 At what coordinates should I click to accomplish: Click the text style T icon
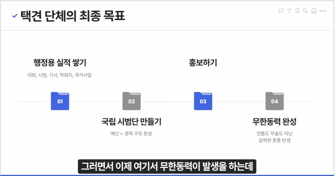click(x=289, y=11)
